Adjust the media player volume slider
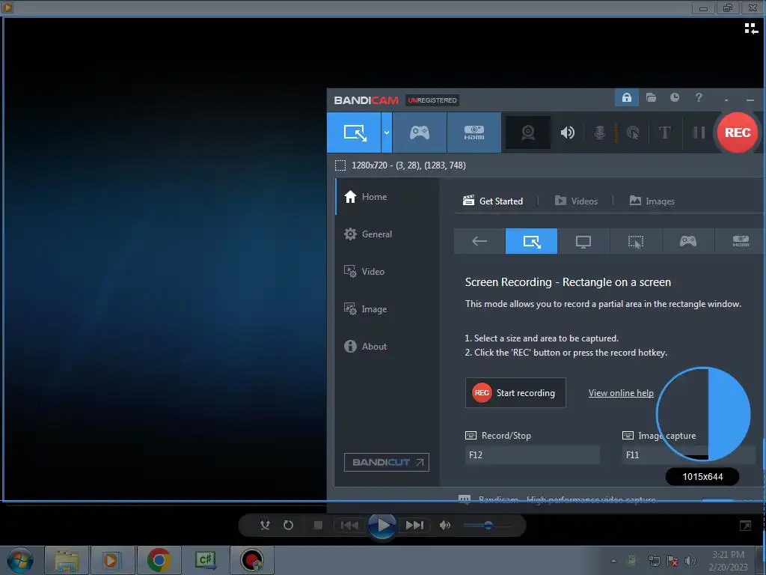The width and height of the screenshot is (766, 575). (x=488, y=526)
